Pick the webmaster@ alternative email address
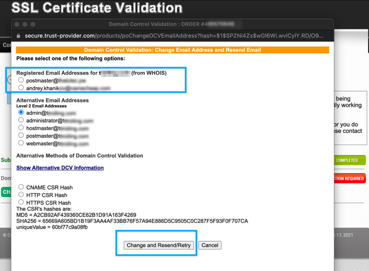 [21, 143]
